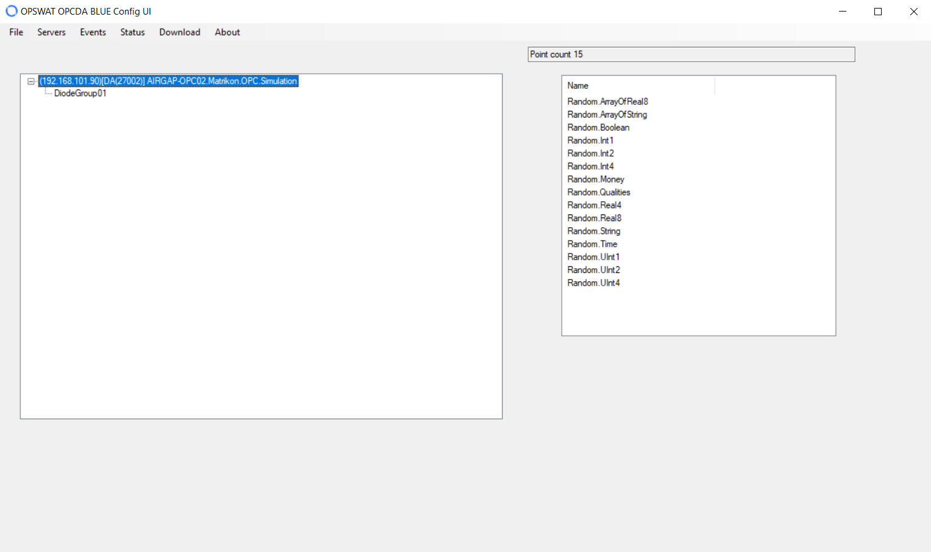Open the Servers menu
This screenshot has height=552, width=931.
tap(51, 32)
